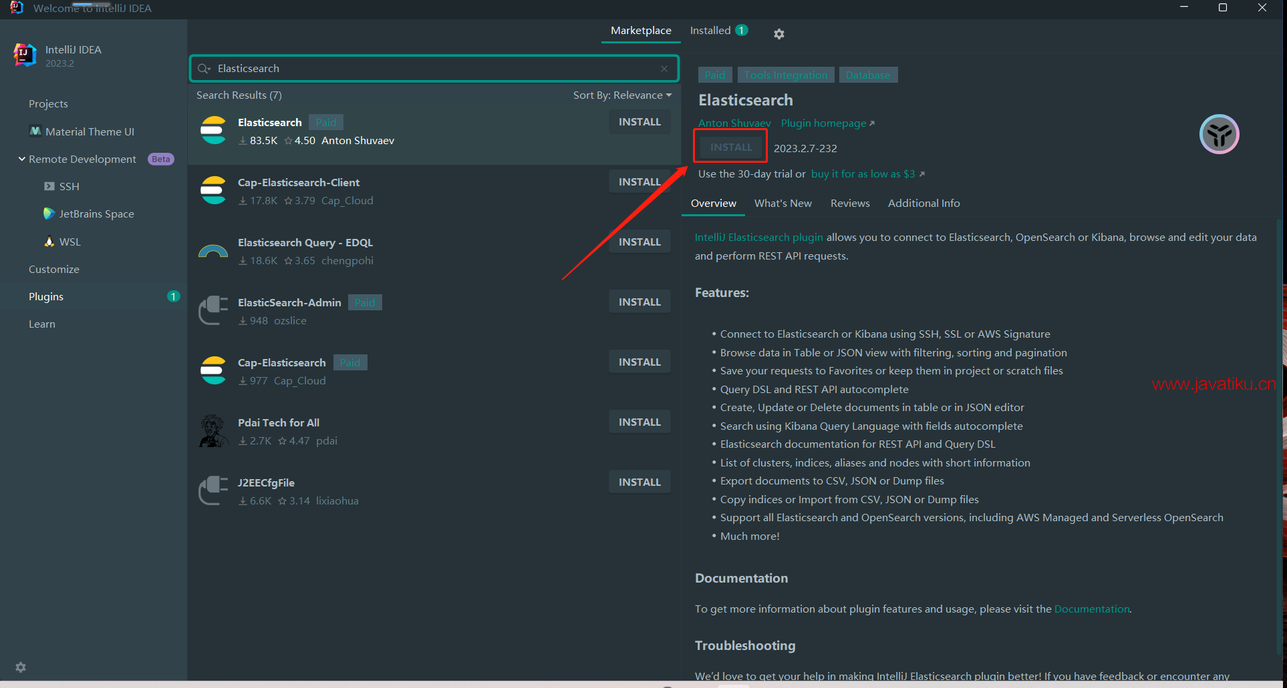Click the Database tag

pos(868,75)
